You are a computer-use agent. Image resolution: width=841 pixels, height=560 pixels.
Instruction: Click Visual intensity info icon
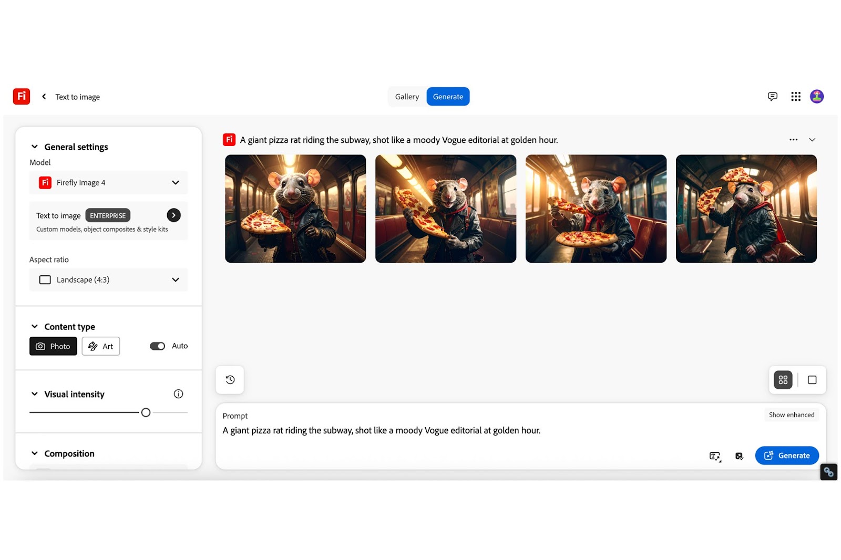pyautogui.click(x=178, y=394)
